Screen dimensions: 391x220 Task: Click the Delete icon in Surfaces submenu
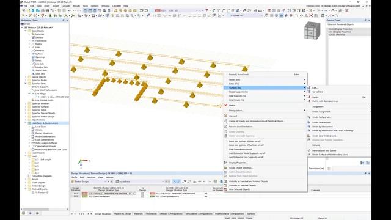(x=309, y=97)
